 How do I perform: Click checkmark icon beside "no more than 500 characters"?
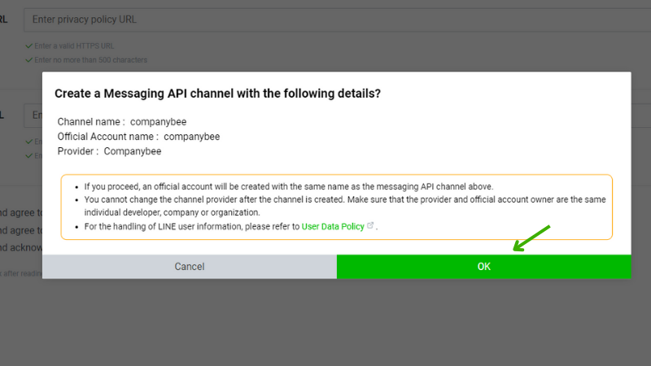click(x=28, y=60)
